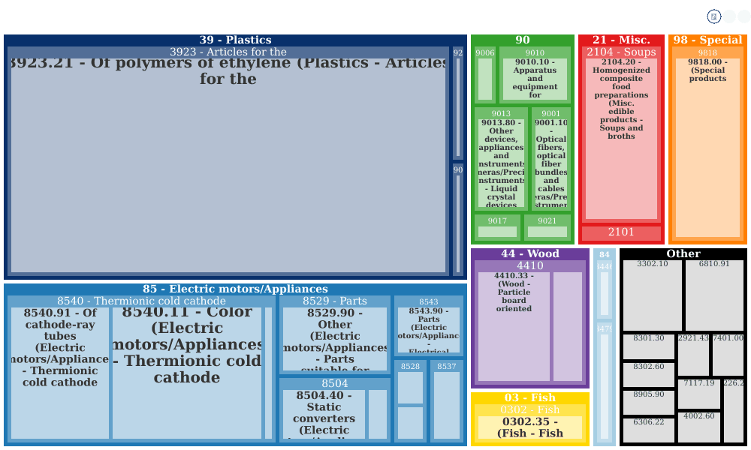Click the 8540.11 Color cathode tile
The height and width of the screenshot is (450, 751).
coord(187,373)
